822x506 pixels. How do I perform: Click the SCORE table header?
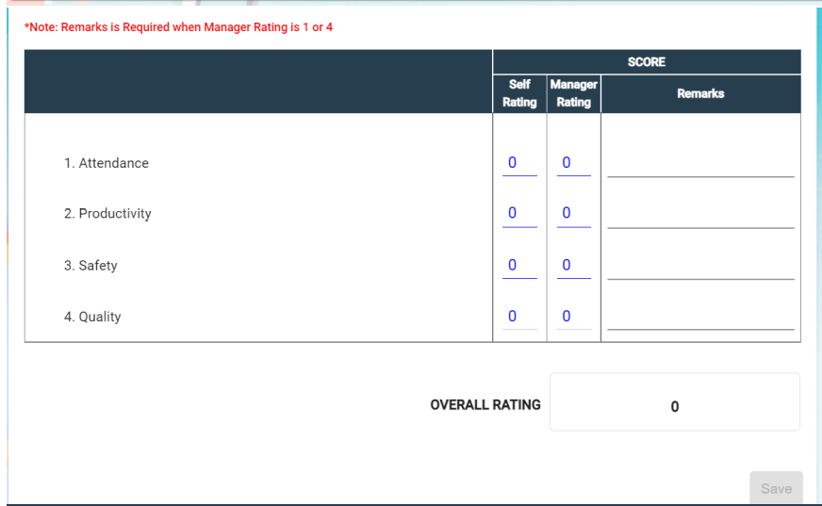(x=646, y=62)
